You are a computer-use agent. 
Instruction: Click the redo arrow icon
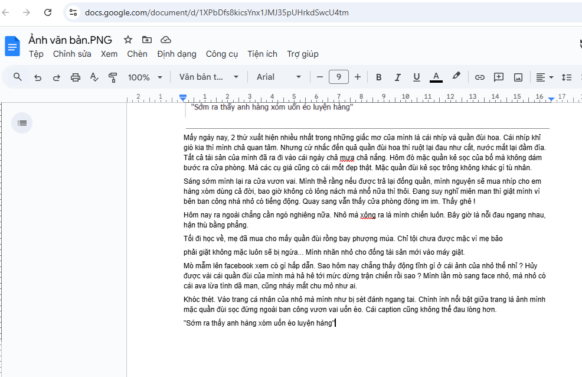[x=57, y=77]
